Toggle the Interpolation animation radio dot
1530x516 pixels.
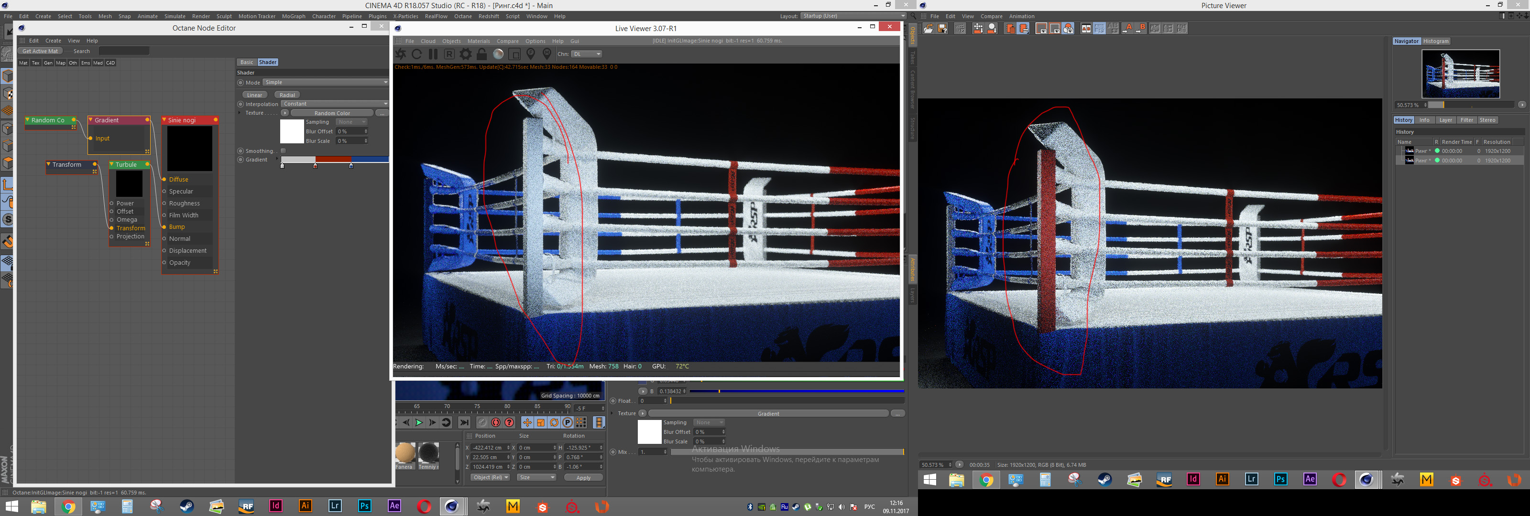pos(240,104)
